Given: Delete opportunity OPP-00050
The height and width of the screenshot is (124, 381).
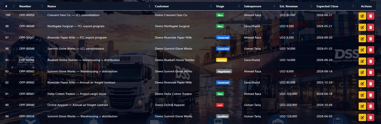Looking at the screenshot, I should tap(370, 16).
